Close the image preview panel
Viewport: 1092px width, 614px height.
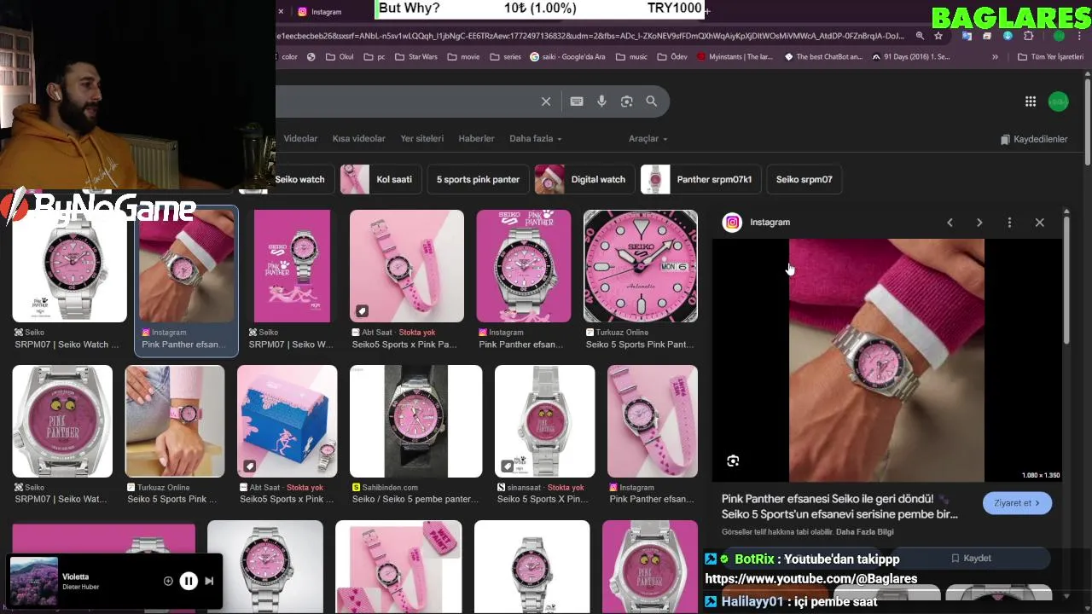(1039, 223)
